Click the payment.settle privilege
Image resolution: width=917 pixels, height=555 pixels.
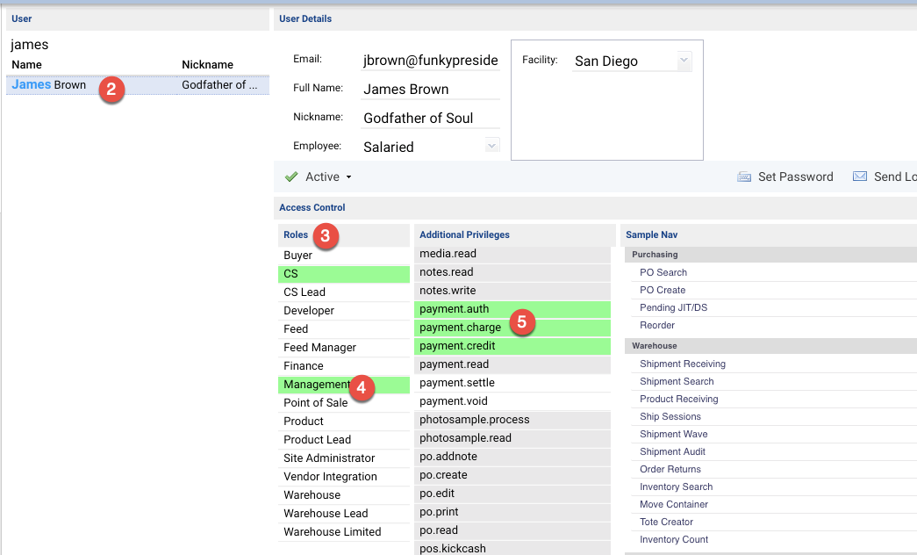point(512,383)
